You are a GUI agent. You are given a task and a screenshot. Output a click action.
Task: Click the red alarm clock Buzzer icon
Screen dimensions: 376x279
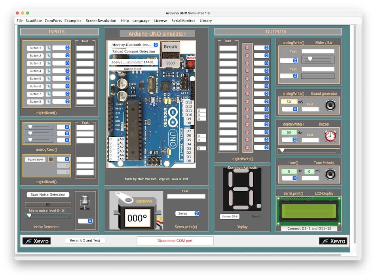tap(330, 136)
